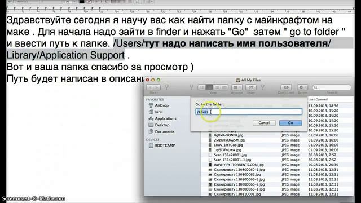Zoom the All My Files Finder window
The width and height of the screenshot is (361, 203).
pos(159,80)
